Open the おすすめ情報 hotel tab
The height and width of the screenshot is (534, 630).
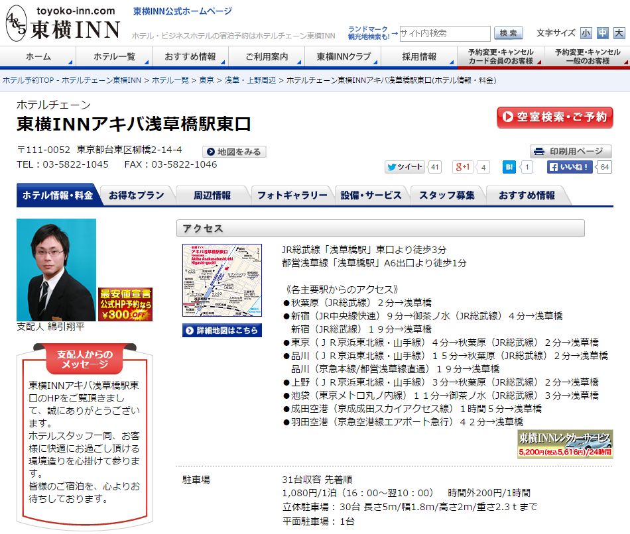(527, 195)
